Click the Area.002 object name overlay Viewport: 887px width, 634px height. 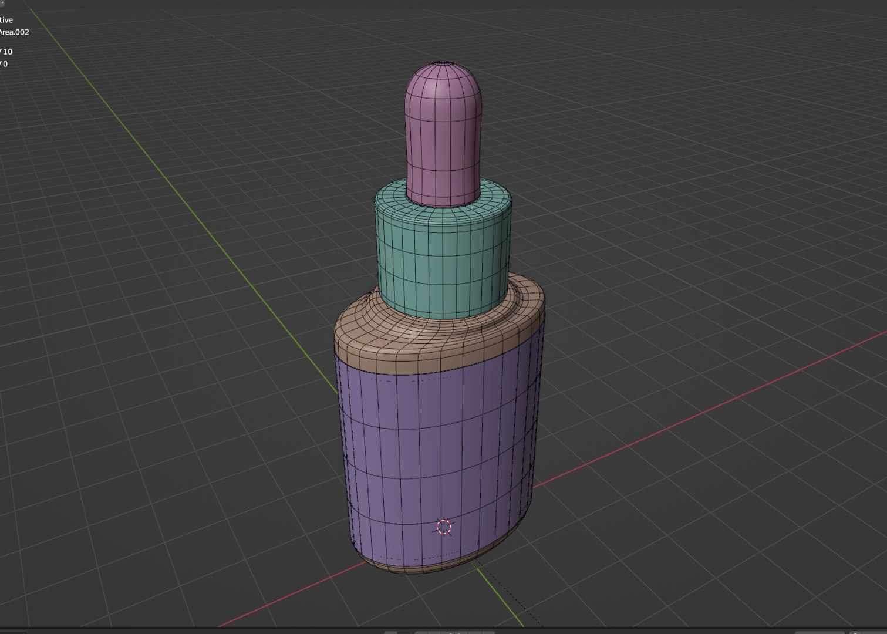[14, 32]
